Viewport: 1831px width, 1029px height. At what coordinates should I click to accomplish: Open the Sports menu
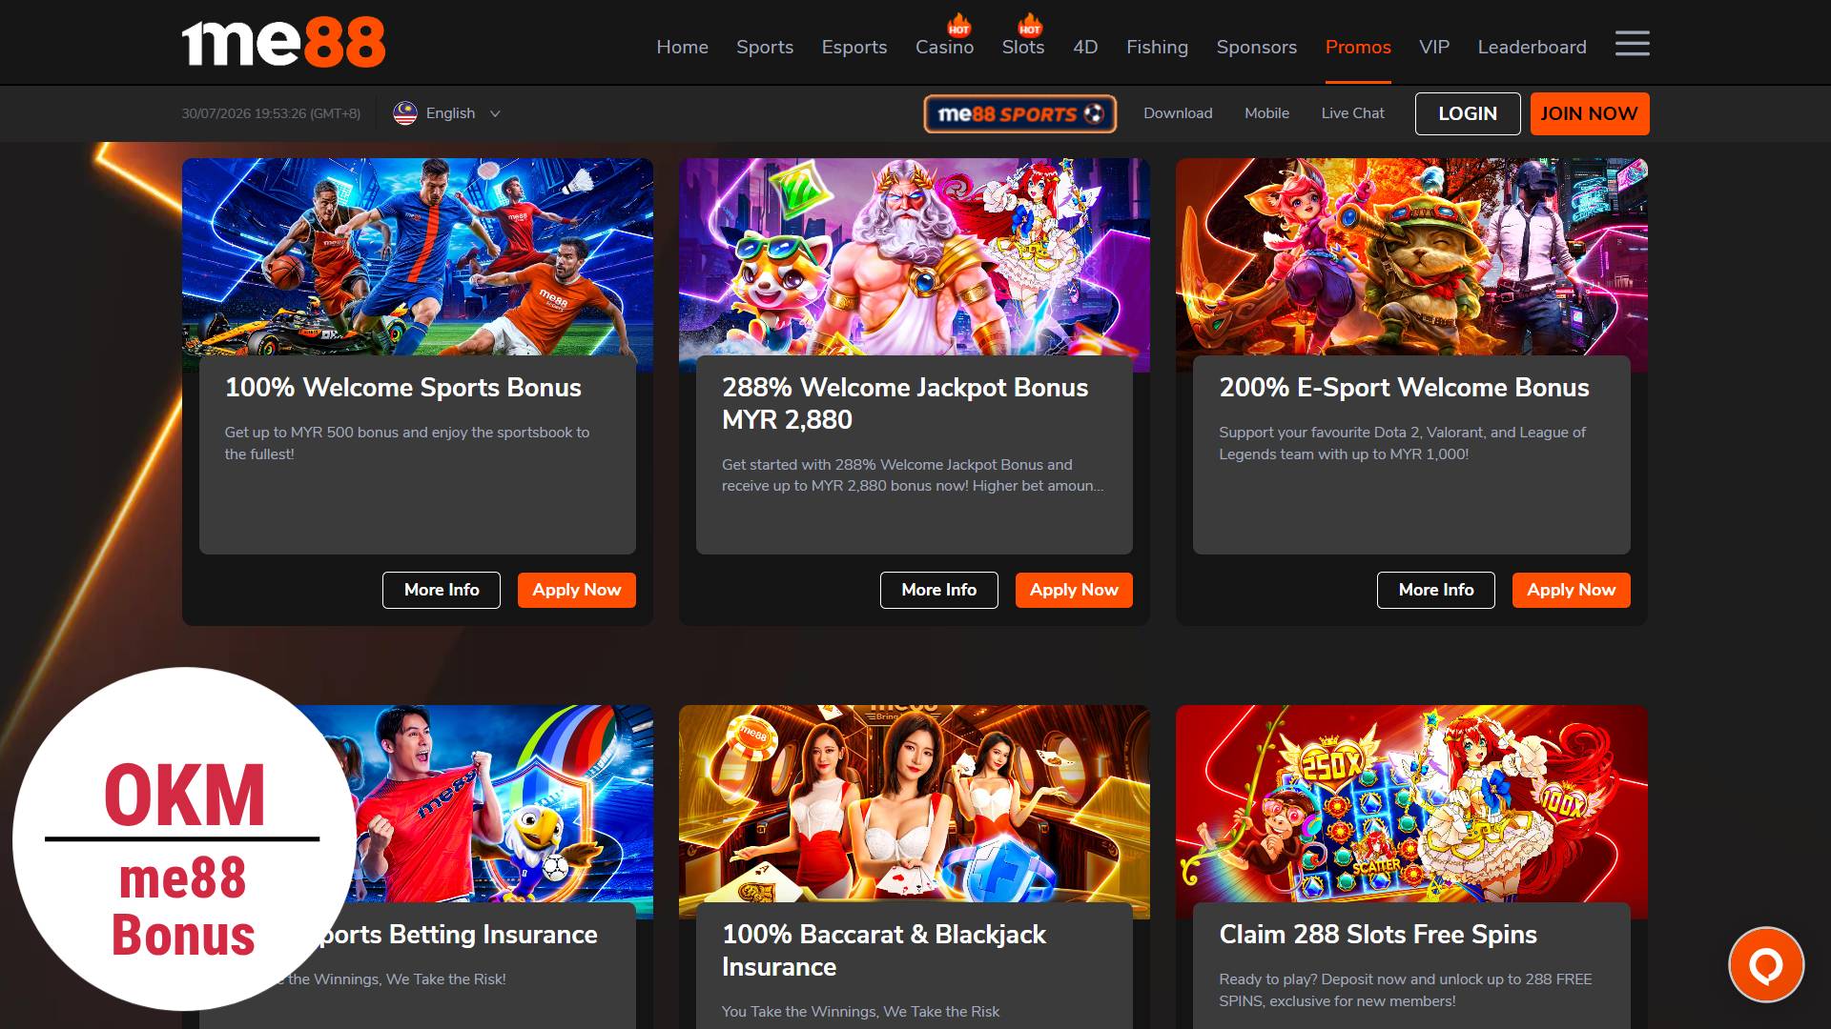click(765, 47)
